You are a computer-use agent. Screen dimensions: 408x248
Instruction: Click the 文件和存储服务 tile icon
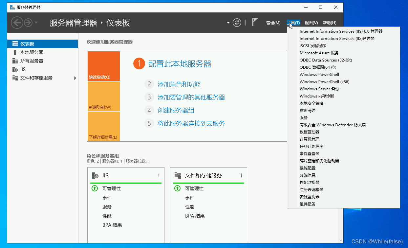click(178, 176)
